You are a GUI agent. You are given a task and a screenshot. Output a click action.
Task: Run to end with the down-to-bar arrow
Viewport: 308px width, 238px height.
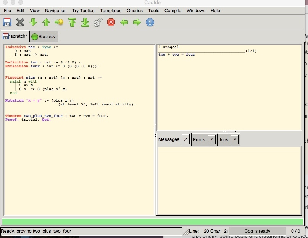[85, 22]
